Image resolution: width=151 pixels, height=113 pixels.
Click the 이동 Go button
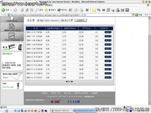coord(139,15)
